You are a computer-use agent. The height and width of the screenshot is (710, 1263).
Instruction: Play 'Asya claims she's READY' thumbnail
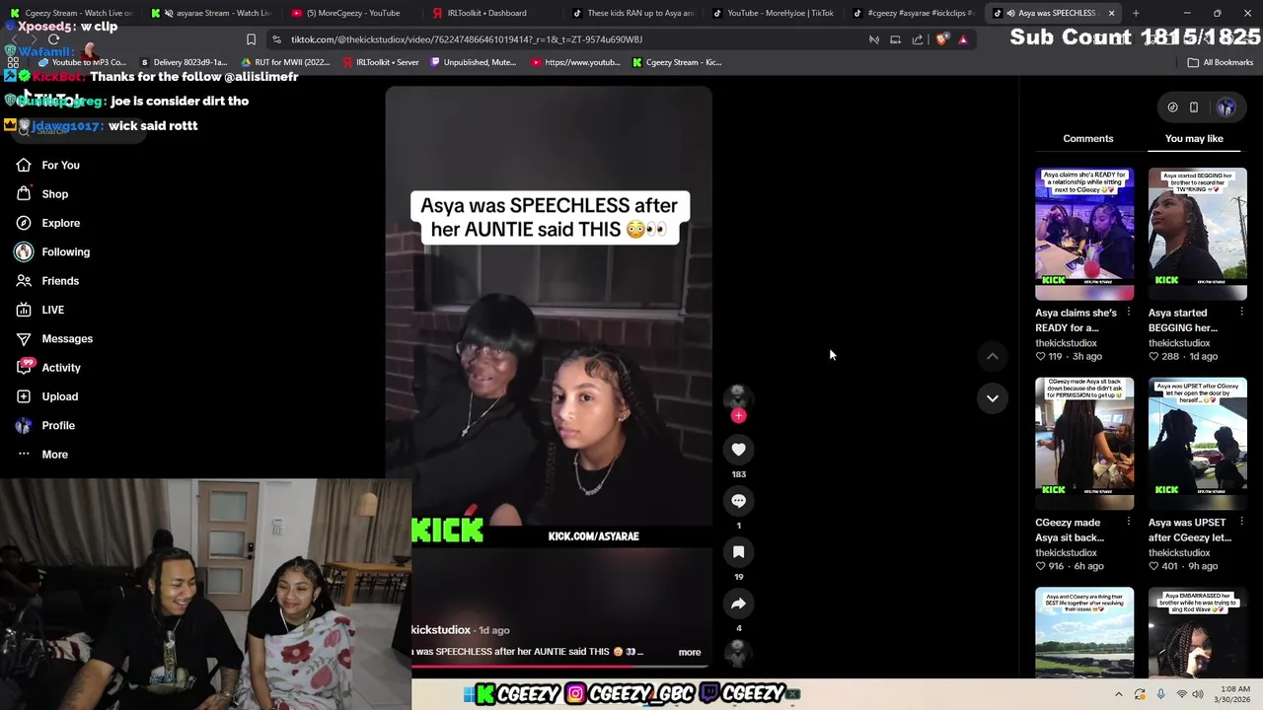point(1083,234)
